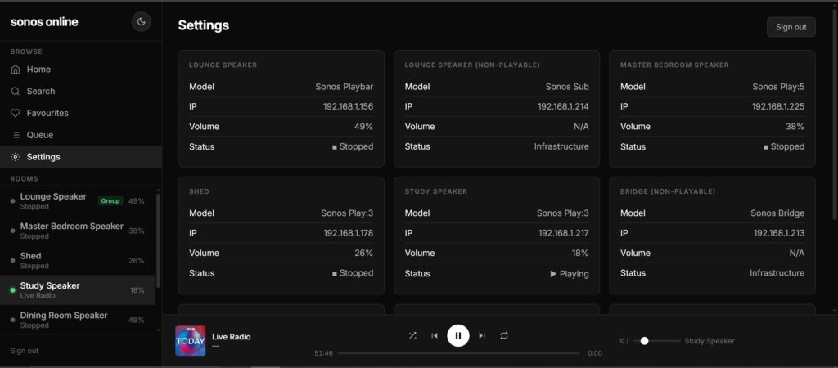Toggle dark mode moon icon
838x368 pixels.
pos(142,22)
